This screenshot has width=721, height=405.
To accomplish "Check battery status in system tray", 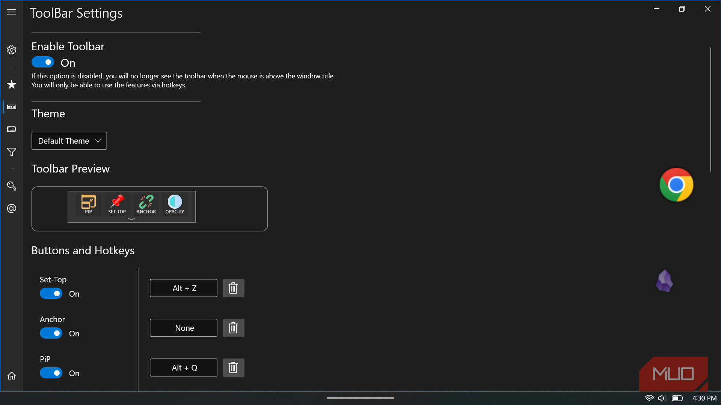I will pyautogui.click(x=677, y=398).
